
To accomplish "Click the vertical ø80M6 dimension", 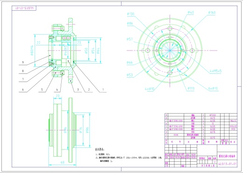I will [32, 50].
